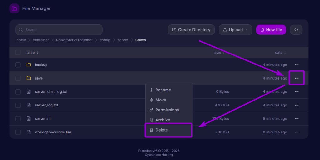The width and height of the screenshot is (320, 160).
Task: Open the code view toggle icon button
Action: [296, 30]
